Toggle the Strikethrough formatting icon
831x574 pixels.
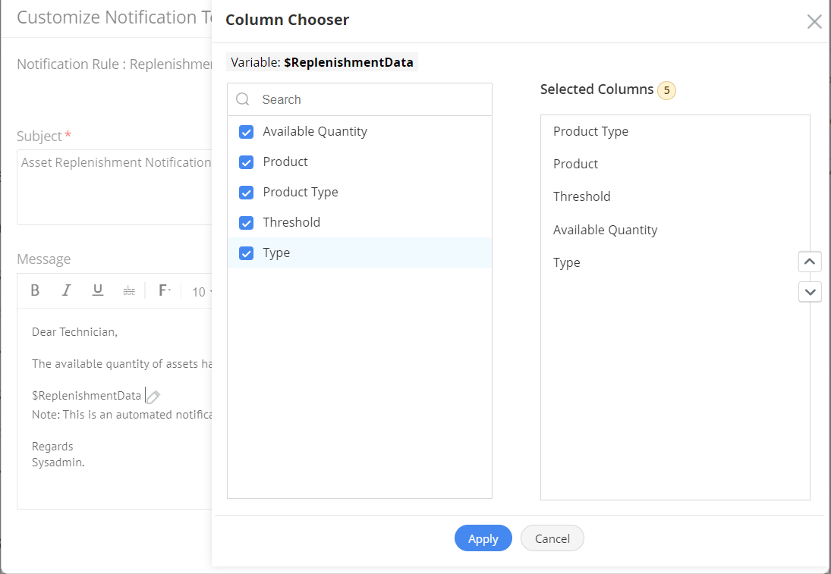[x=129, y=290]
